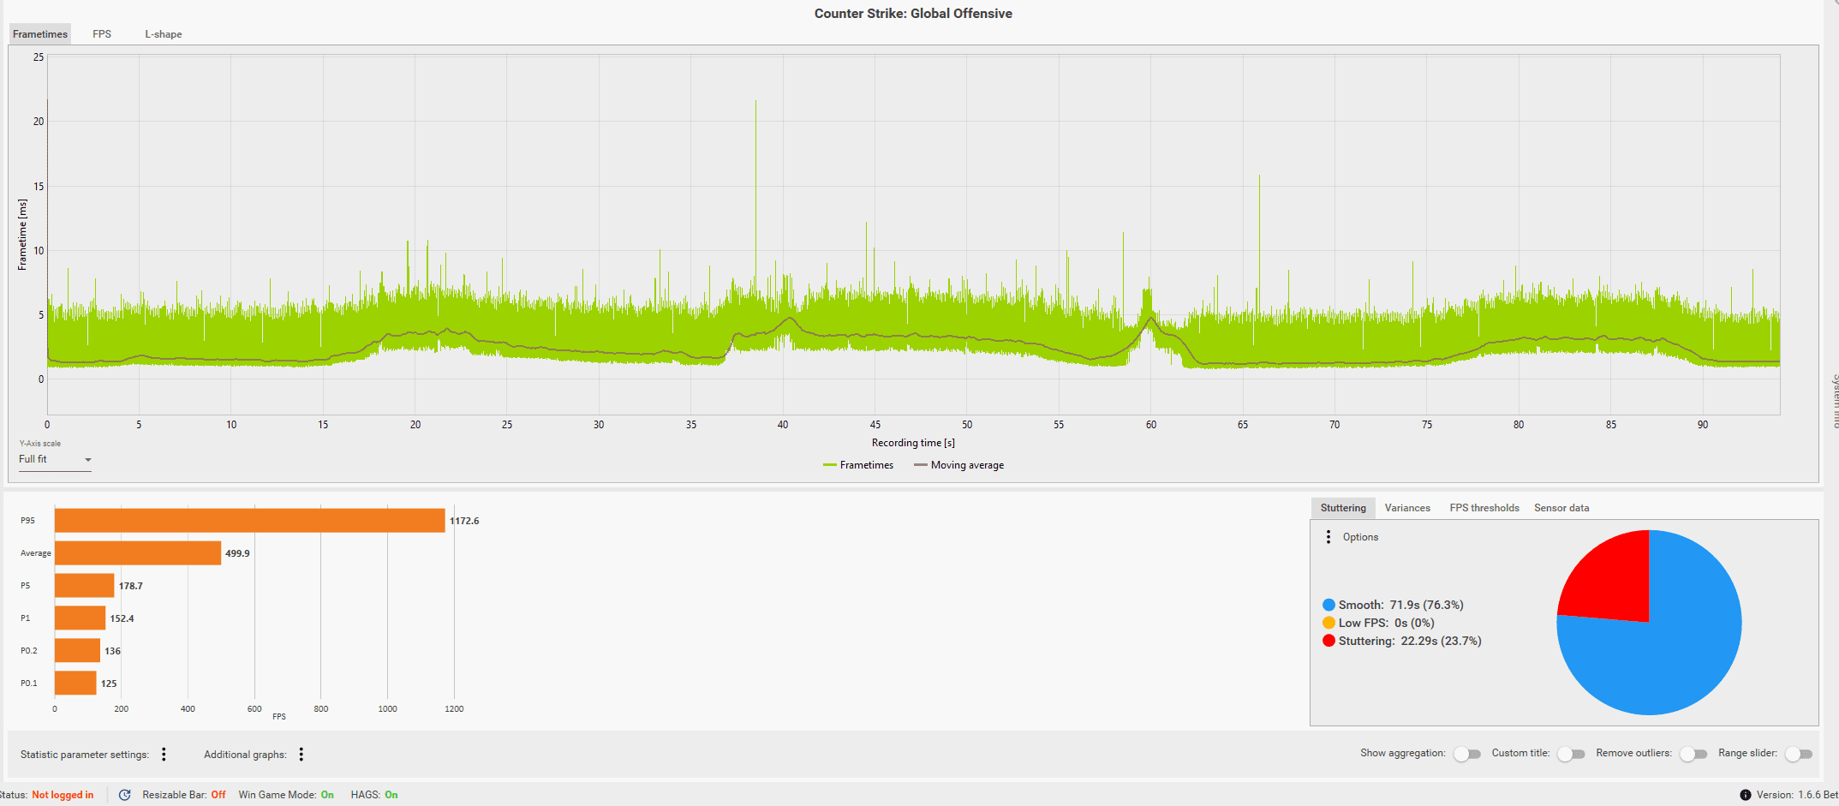Click the orange Low FPS legend dot
The width and height of the screenshot is (1839, 806).
click(1328, 623)
